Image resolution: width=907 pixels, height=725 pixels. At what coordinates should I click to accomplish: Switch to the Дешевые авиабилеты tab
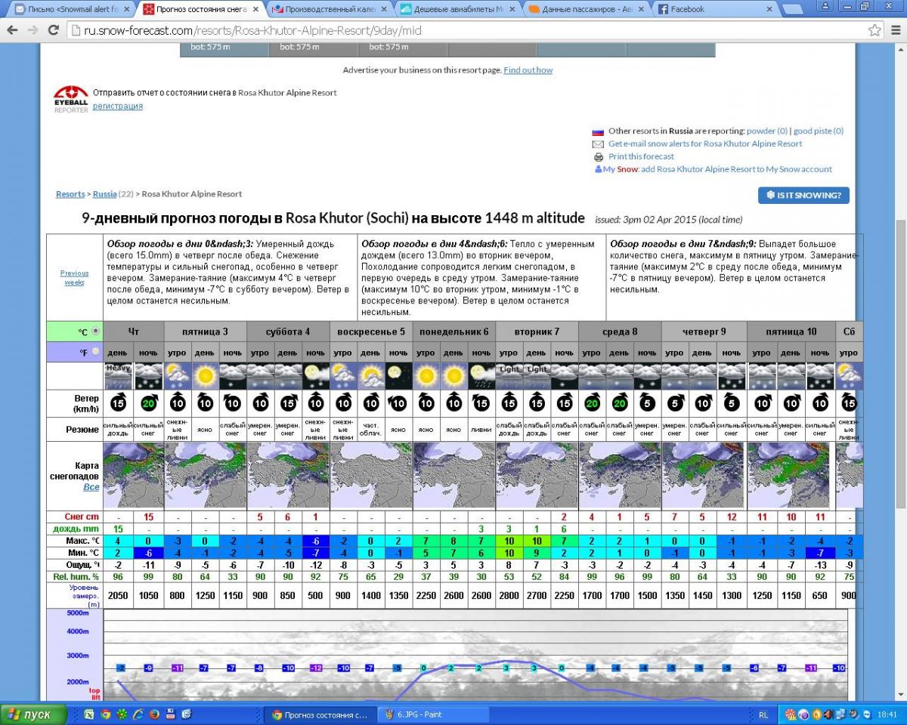[460, 10]
